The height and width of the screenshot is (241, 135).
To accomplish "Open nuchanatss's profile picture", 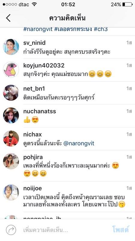I will click(x=11, y=115).
